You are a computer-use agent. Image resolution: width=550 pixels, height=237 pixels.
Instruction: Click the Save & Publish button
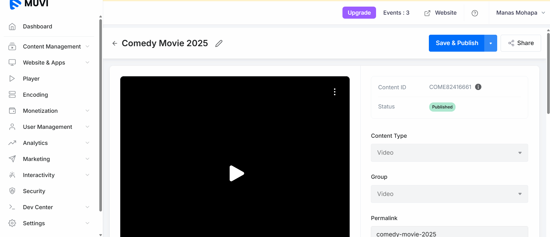(456, 43)
